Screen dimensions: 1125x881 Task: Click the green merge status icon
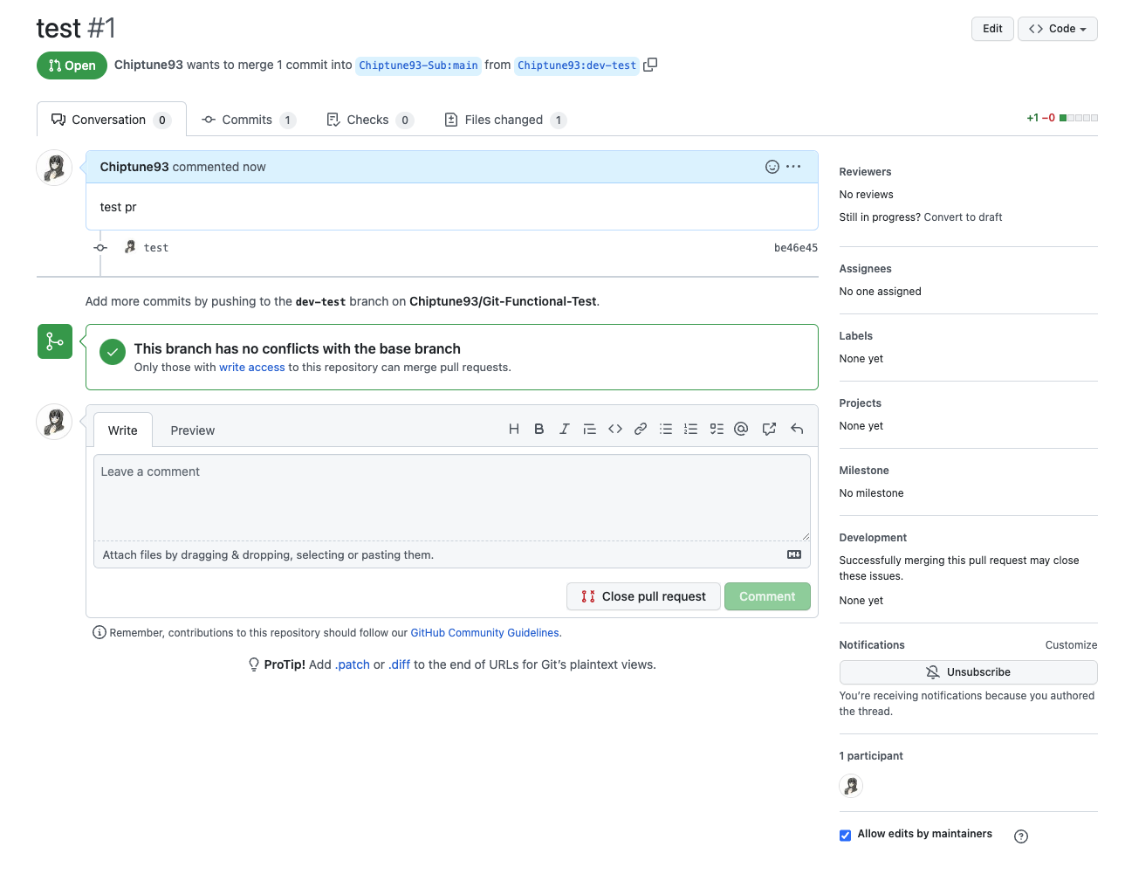coord(55,341)
